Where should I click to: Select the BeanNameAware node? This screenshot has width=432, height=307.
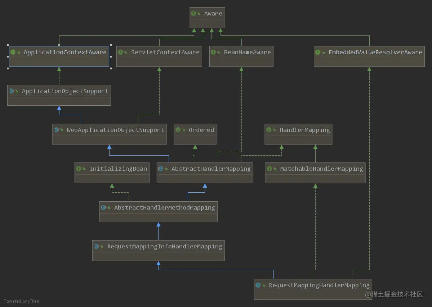click(241, 56)
